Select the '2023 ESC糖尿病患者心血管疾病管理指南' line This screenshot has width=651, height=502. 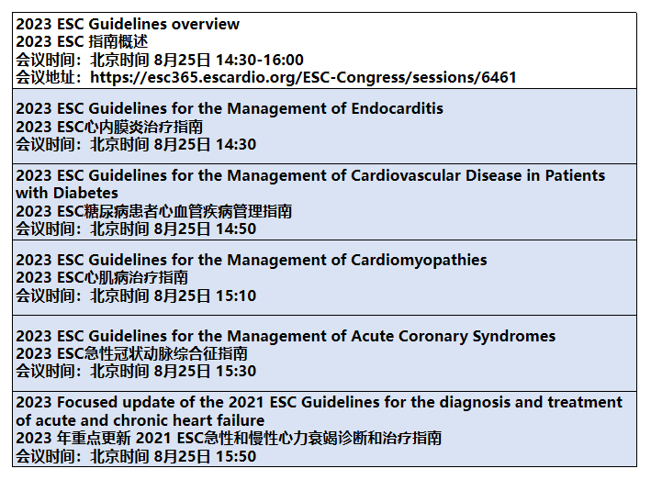(x=154, y=211)
